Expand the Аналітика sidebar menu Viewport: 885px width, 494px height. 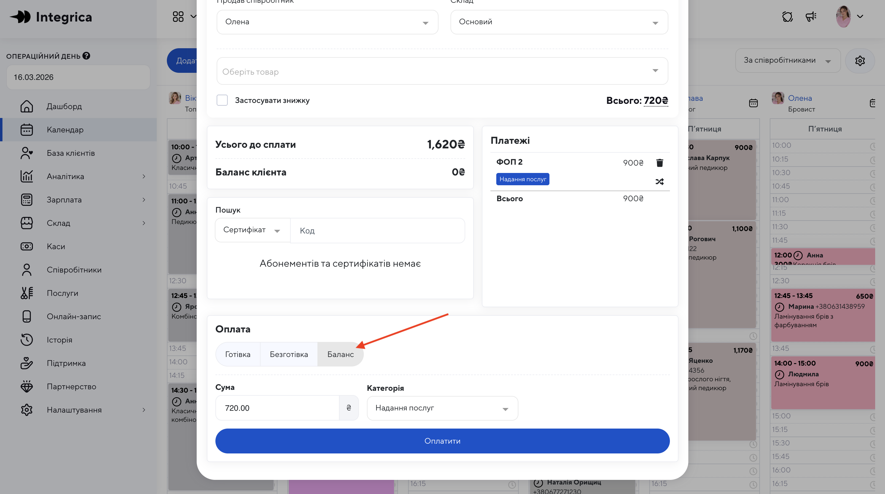click(65, 176)
